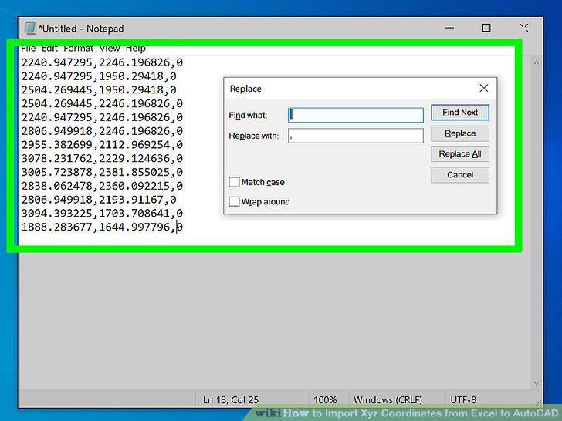Image resolution: width=562 pixels, height=421 pixels.
Task: Enable the Wrap around checkbox
Action: [234, 201]
